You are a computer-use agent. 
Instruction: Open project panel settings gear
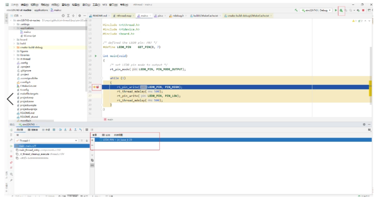[x=80, y=16]
